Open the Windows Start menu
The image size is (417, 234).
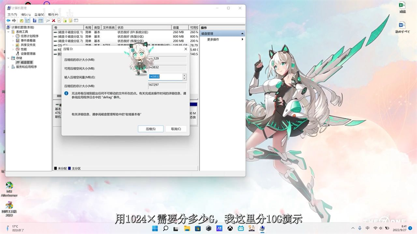155,228
